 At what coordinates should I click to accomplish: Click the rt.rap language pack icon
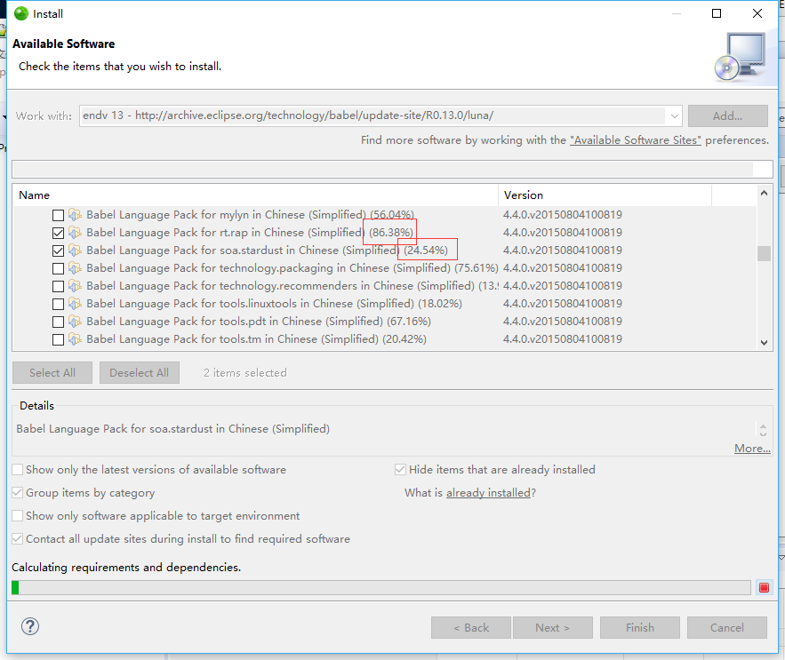75,233
